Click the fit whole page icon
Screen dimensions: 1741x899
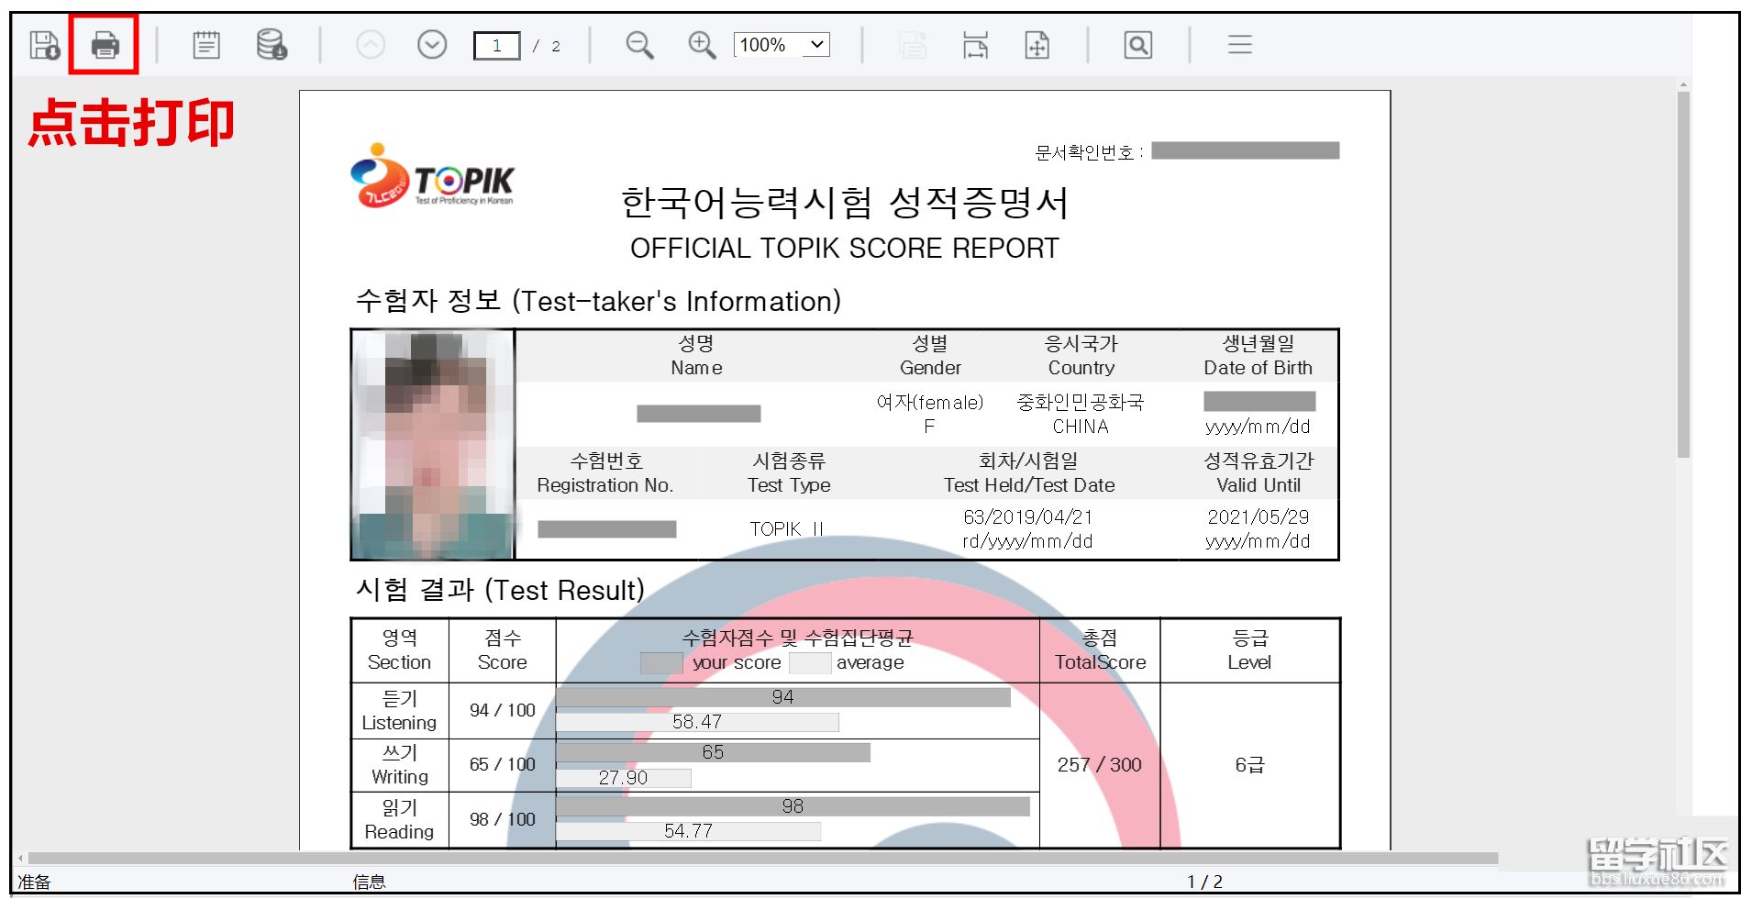coord(1037,45)
